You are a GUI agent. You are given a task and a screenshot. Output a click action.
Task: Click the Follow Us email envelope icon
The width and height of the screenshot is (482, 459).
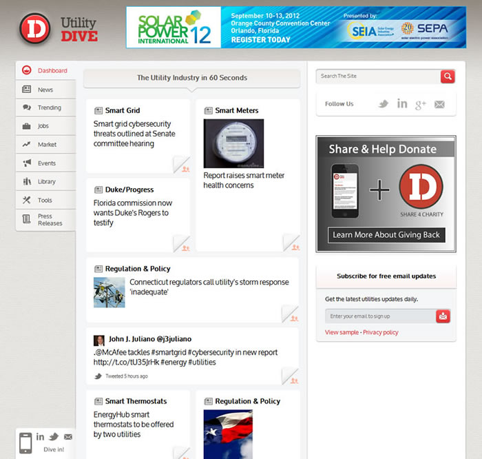(x=439, y=104)
